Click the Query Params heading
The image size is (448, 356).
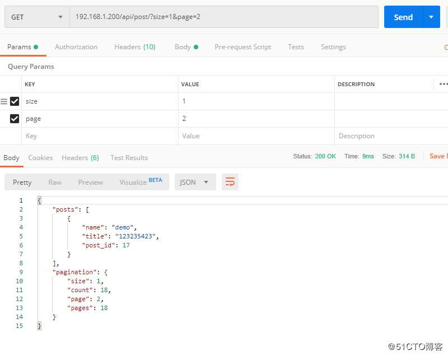pyautogui.click(x=31, y=67)
